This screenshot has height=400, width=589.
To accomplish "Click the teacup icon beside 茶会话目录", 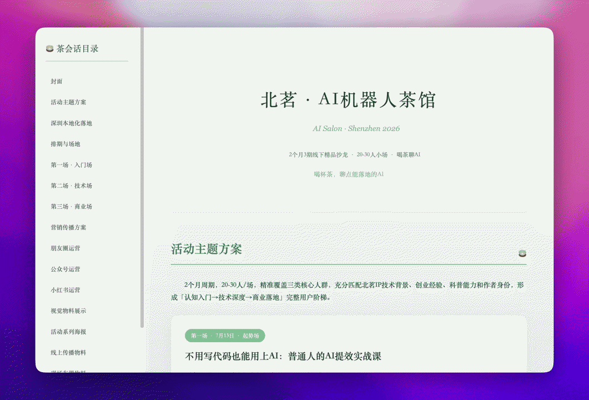I will click(49, 48).
